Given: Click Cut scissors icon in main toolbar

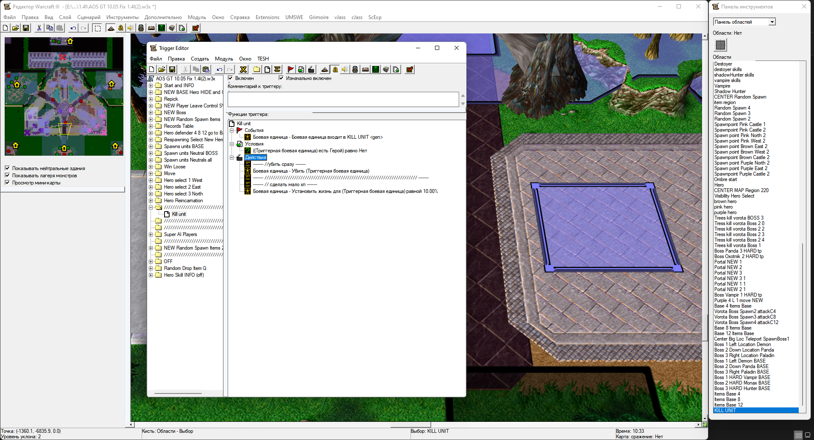Looking at the screenshot, I should (39, 28).
